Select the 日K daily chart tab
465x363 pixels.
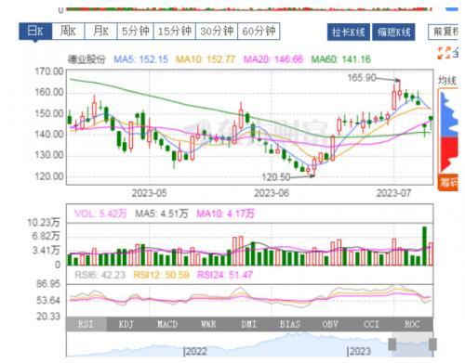point(35,31)
